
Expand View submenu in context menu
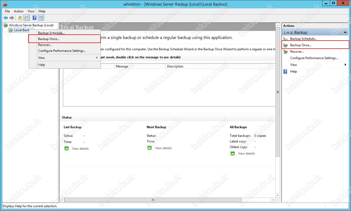[x=65, y=58]
